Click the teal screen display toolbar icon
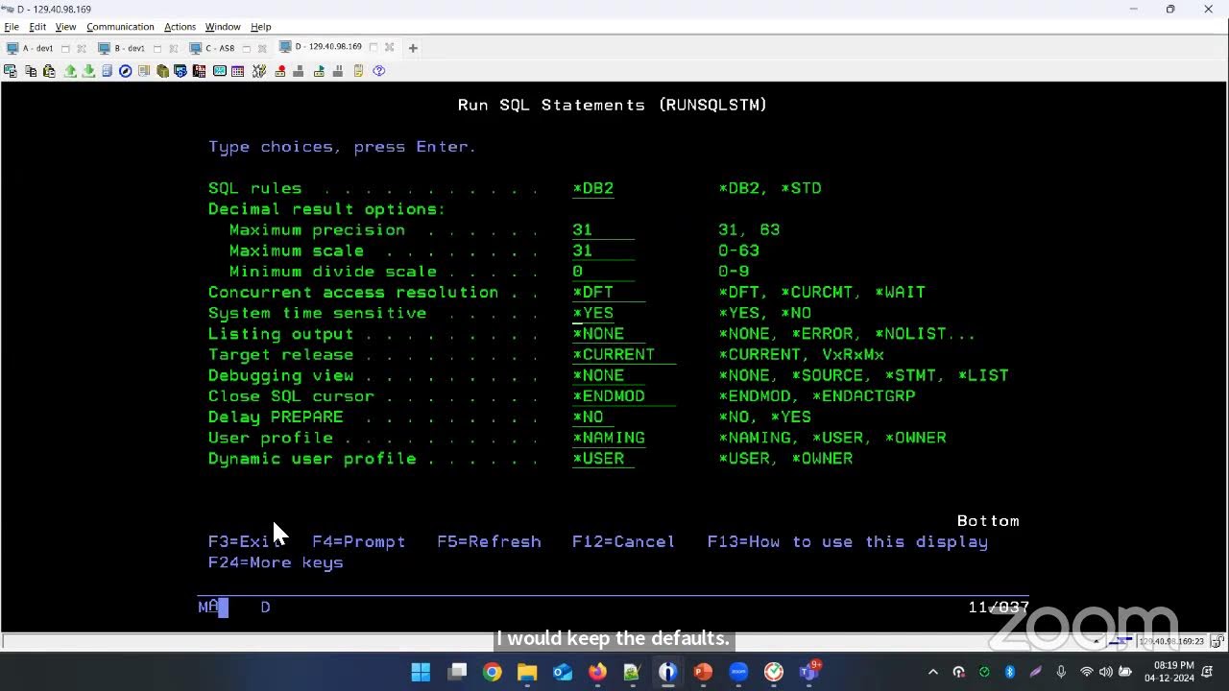 pyautogui.click(x=220, y=71)
